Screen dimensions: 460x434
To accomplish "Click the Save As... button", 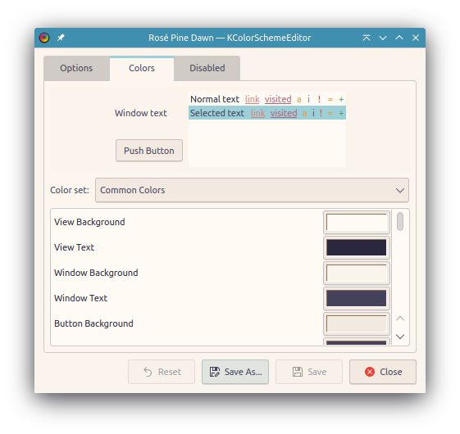I will pyautogui.click(x=235, y=372).
